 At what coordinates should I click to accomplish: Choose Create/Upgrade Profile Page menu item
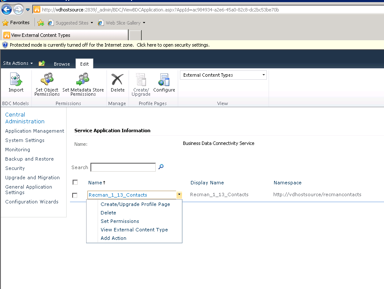(135, 204)
